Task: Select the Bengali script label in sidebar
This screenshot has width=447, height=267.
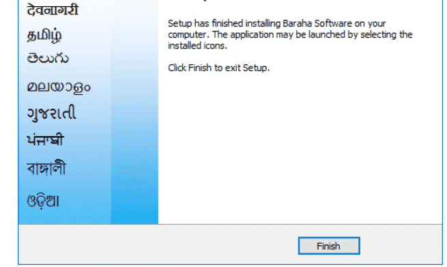Action: [46, 167]
